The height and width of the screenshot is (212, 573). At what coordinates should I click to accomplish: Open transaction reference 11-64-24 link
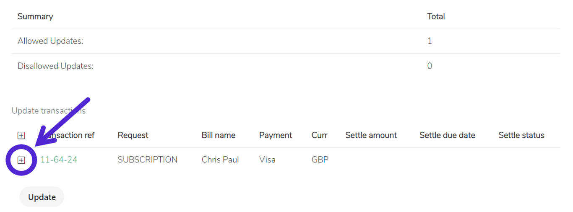click(59, 160)
